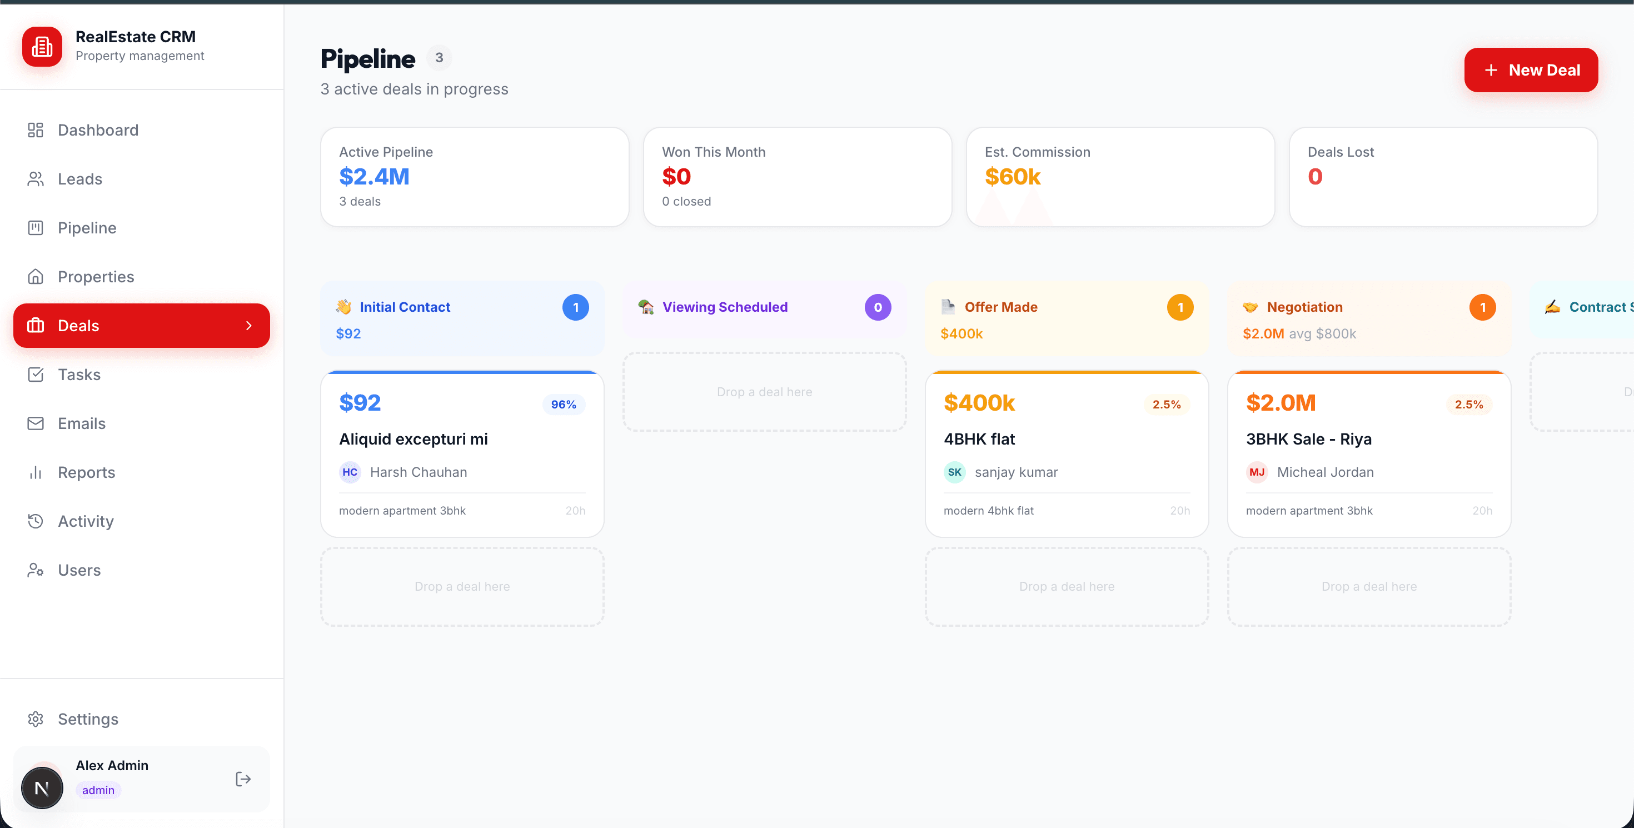Click Alex Admin's profile avatar
Screen dimensions: 1634x828
pyautogui.click(x=42, y=787)
